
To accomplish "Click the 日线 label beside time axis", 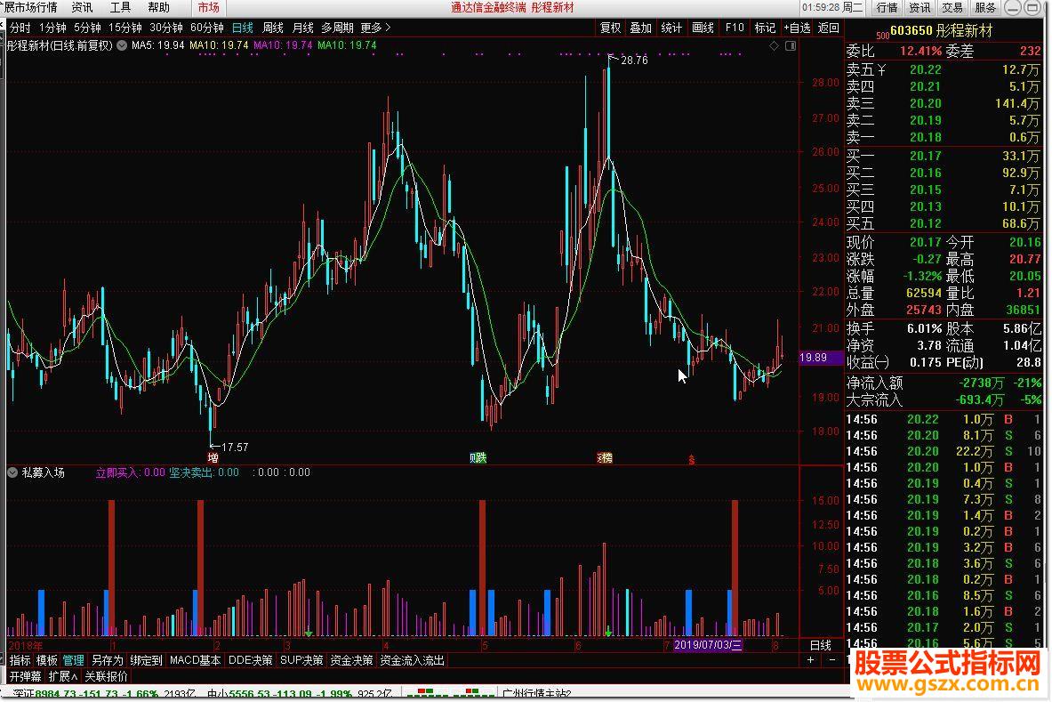I will click(821, 646).
